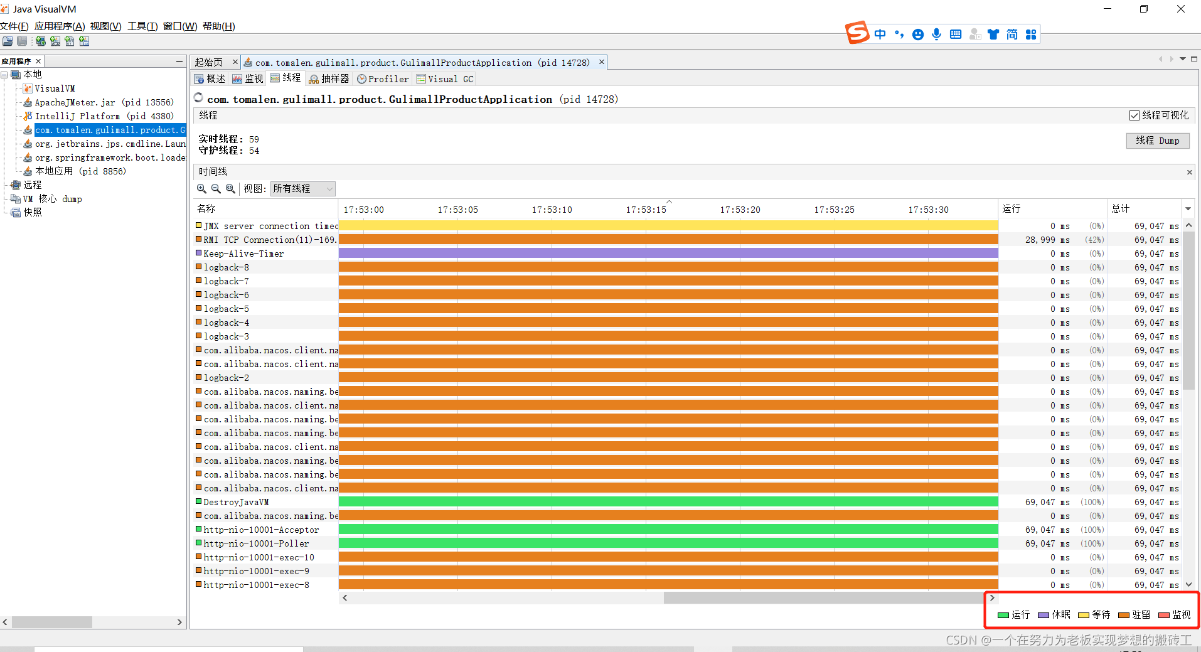Select IntelliJ Platform (pid 4380) node
Image resolution: width=1201 pixels, height=652 pixels.
(x=104, y=116)
